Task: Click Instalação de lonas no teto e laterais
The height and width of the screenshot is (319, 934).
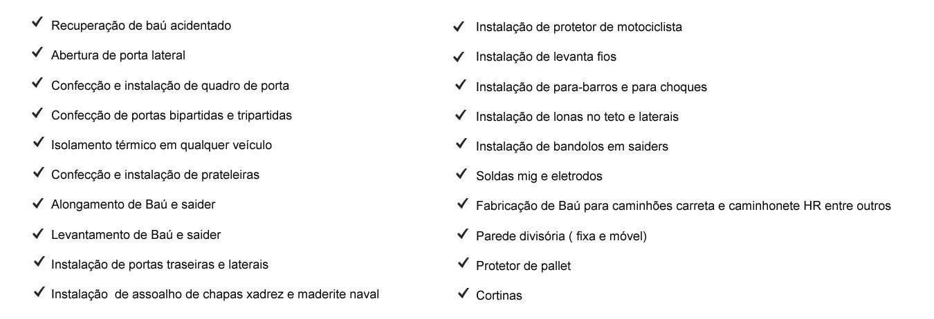Action: [x=577, y=117]
